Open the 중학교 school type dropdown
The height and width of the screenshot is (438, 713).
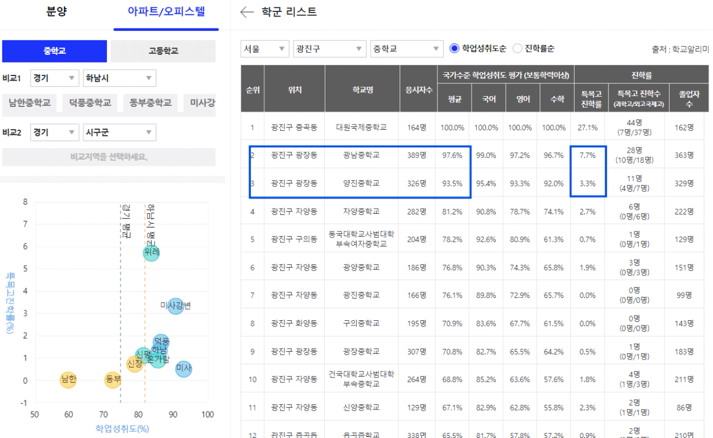tap(407, 49)
